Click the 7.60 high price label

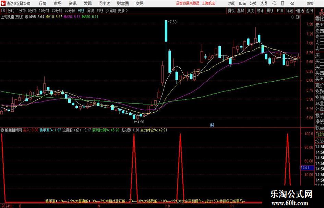[x=173, y=22]
